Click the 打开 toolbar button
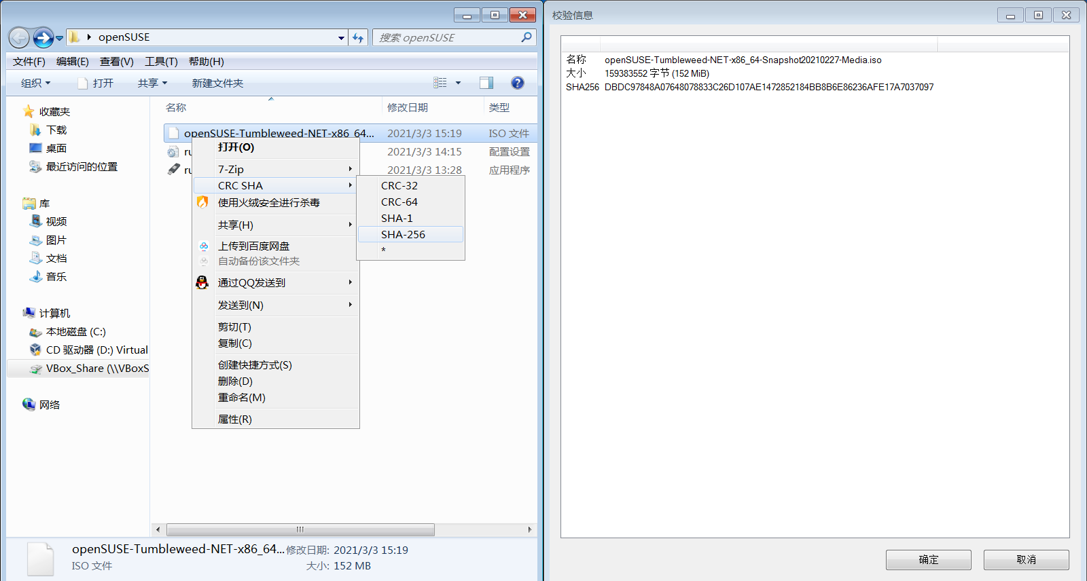1087x581 pixels. tap(96, 83)
